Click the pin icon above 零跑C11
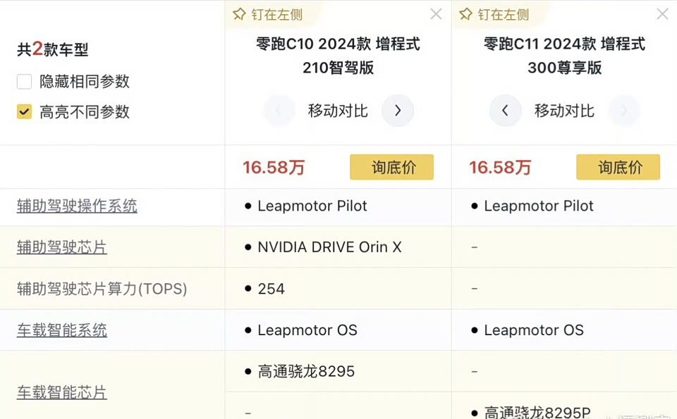Viewport: 677px width, 419px height. tap(465, 14)
